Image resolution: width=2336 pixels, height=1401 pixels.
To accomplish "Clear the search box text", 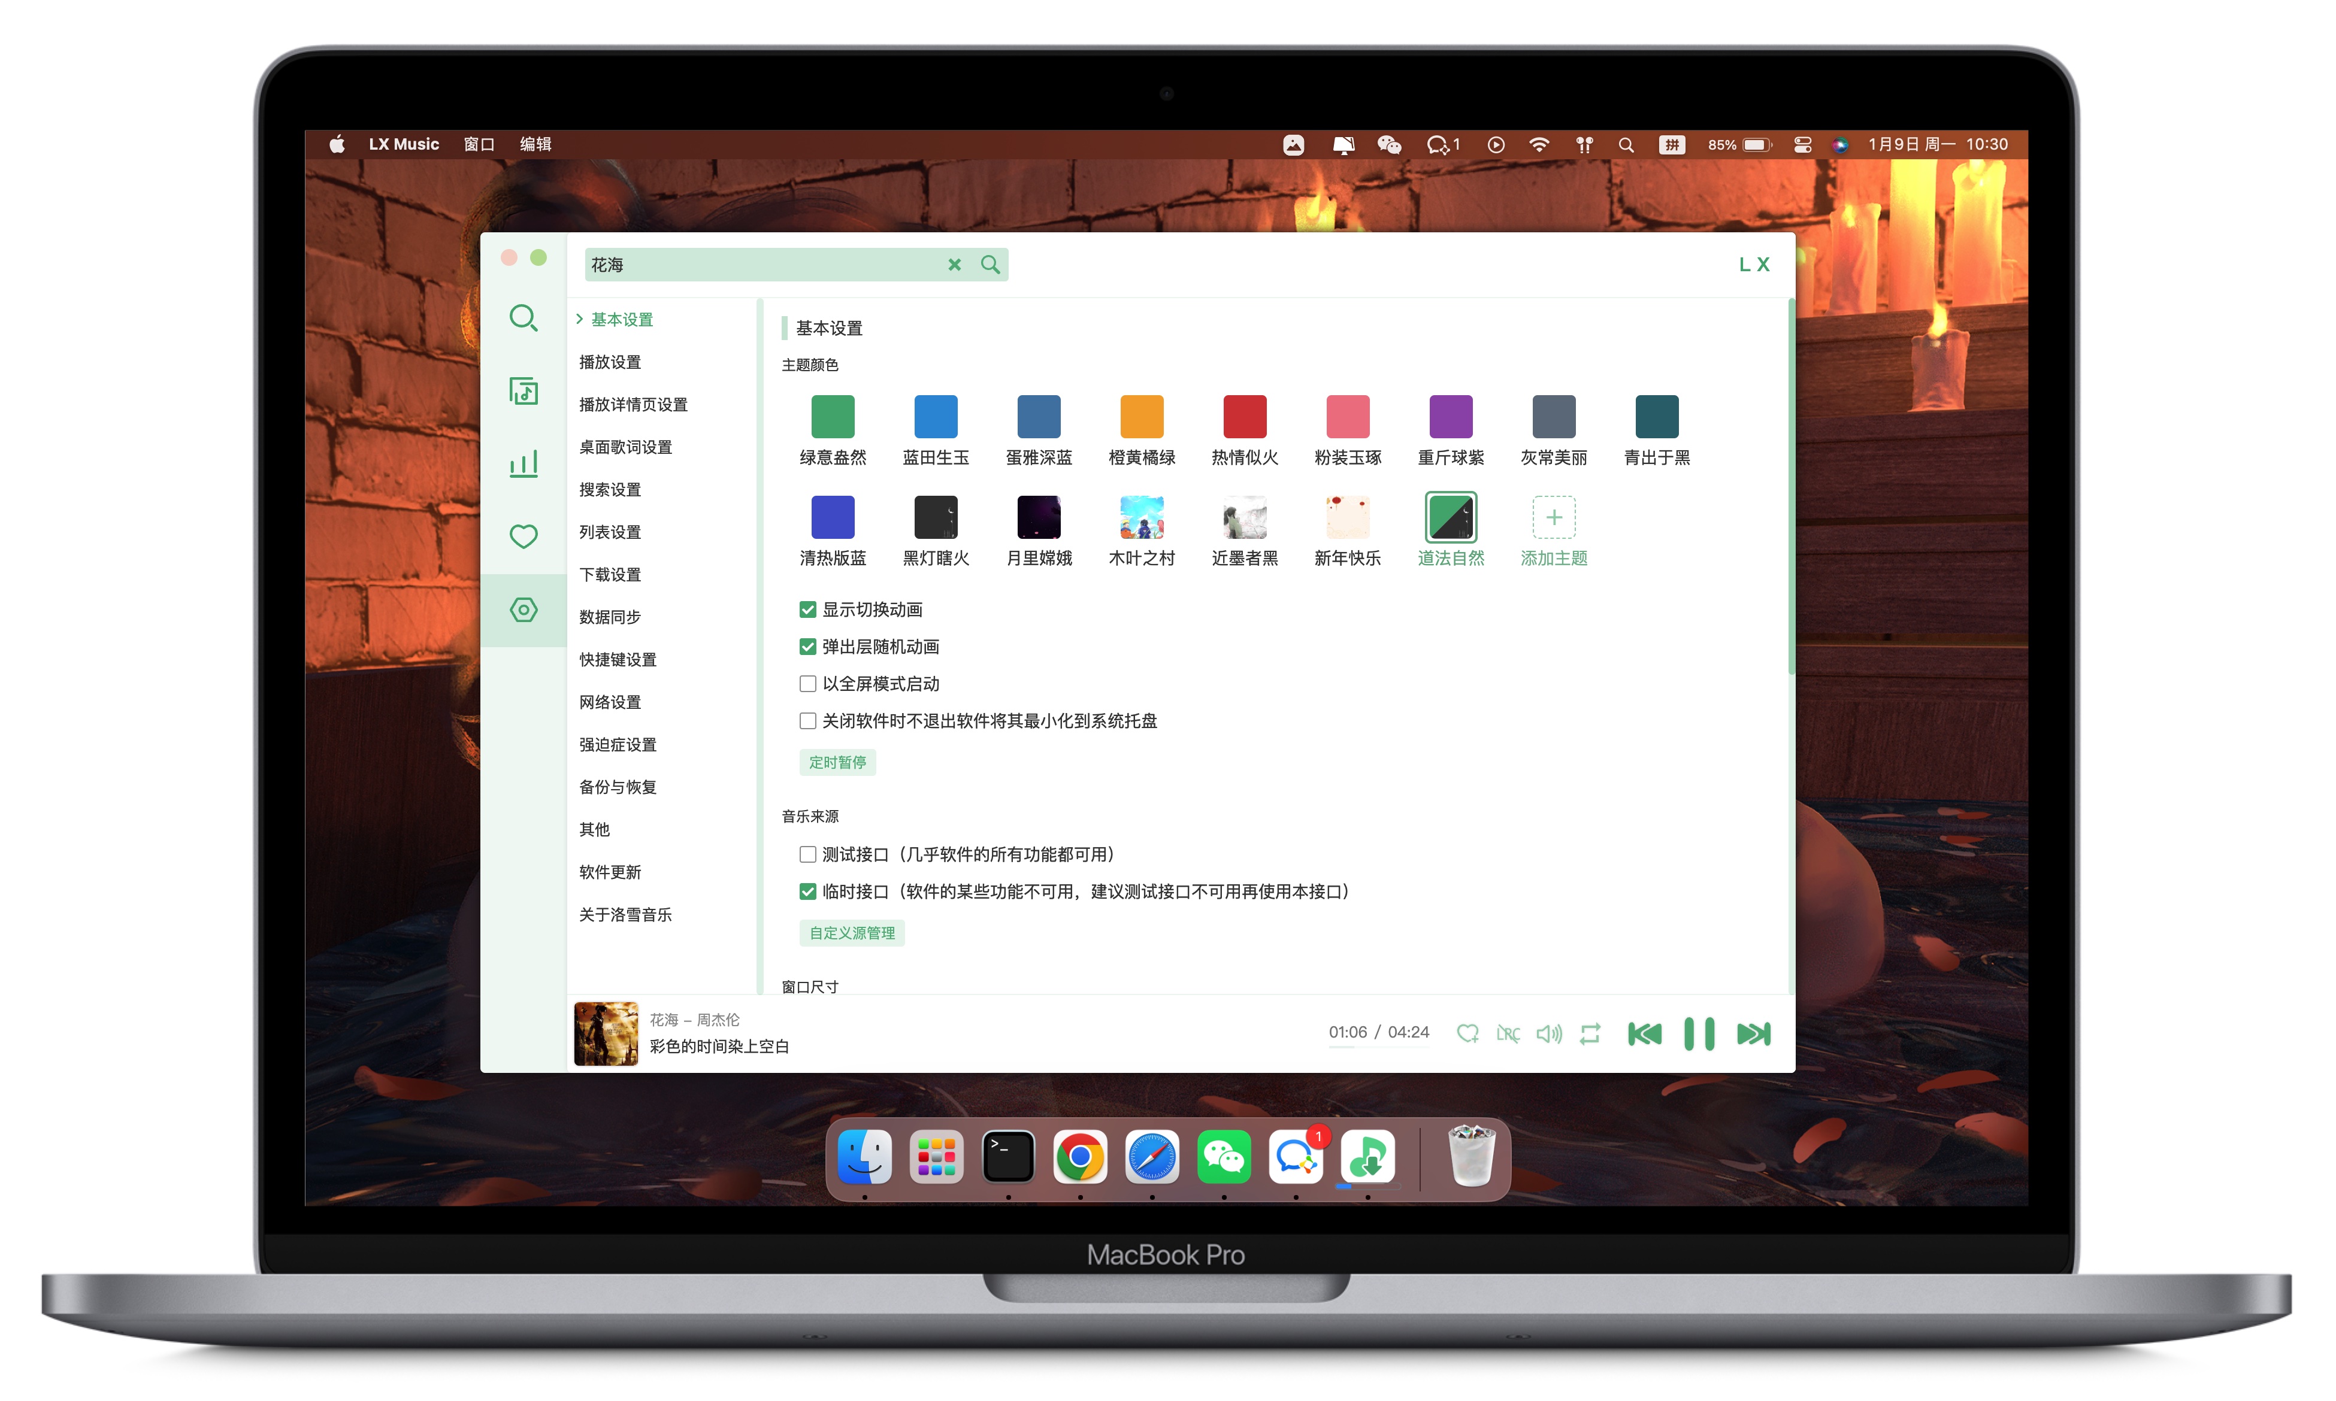I will tap(955, 265).
